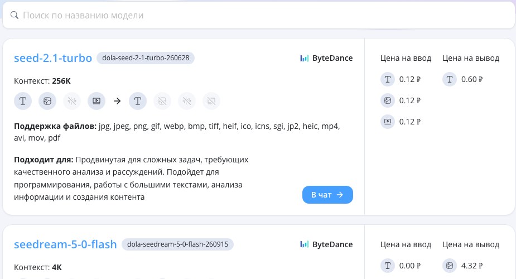This screenshot has height=279, width=516.
Task: Click video input price icon for seed-2.1-turbo
Action: pyautogui.click(x=388, y=122)
